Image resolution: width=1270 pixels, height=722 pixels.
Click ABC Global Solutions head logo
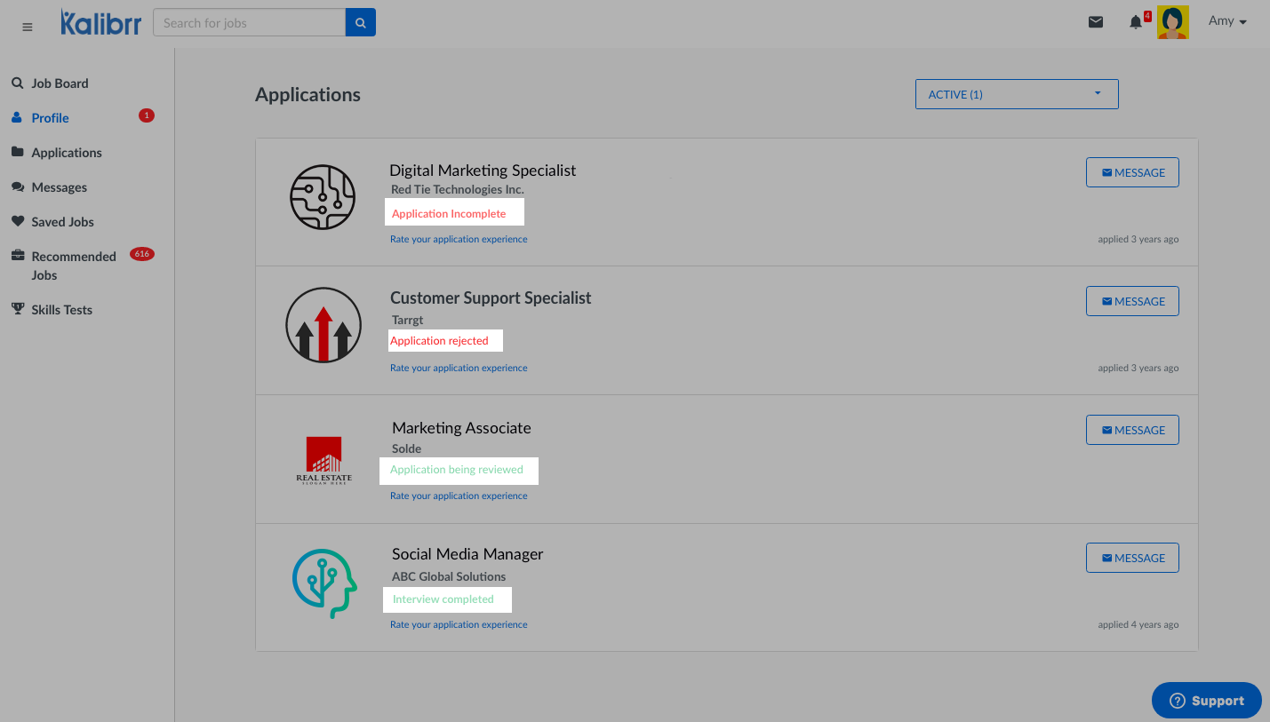324,583
